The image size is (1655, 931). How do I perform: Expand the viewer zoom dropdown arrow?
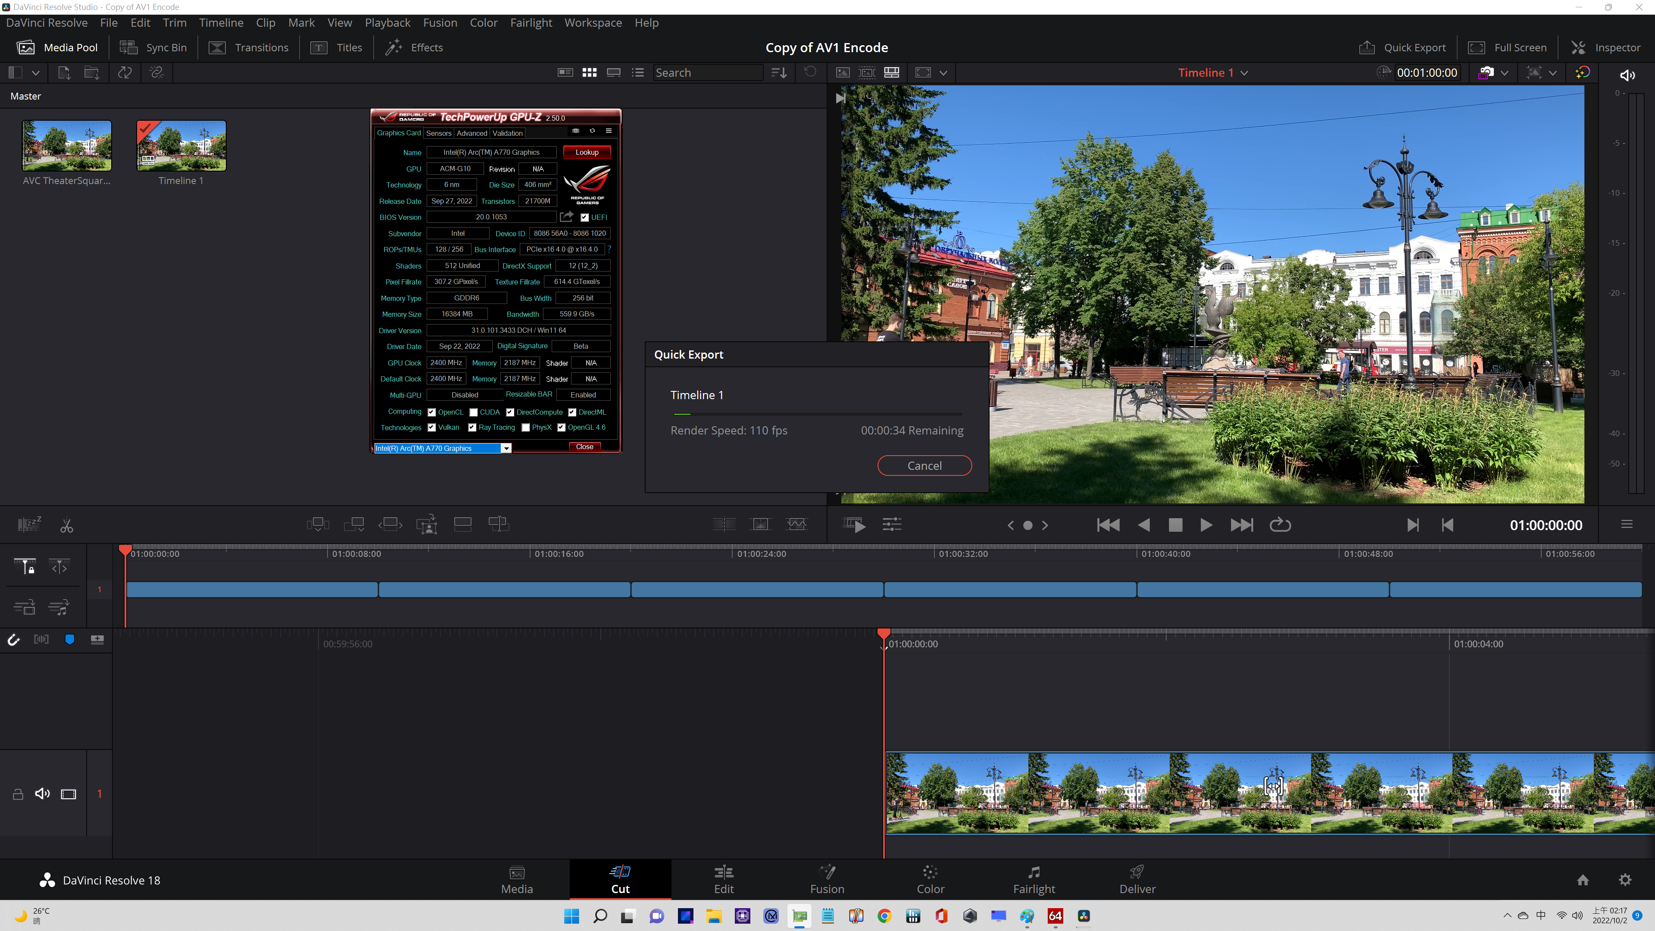[x=1553, y=72]
